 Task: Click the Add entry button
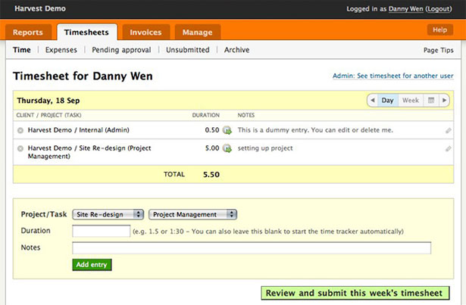[92, 265]
